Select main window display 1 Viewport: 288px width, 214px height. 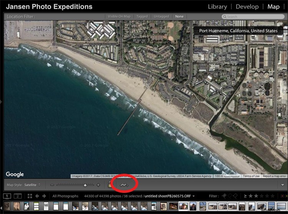(7, 196)
